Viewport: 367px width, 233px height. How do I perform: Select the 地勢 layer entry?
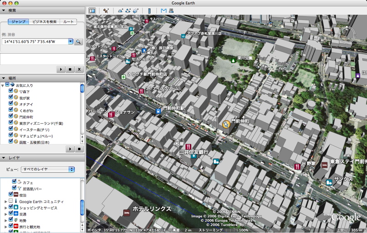[x=23, y=220]
